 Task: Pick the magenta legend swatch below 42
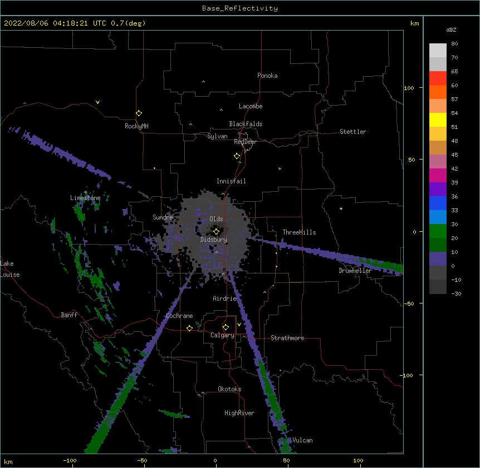(x=438, y=175)
